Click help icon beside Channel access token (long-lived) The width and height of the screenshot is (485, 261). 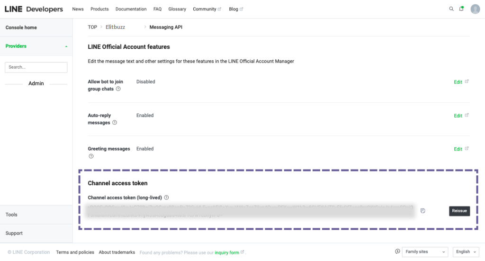pyautogui.click(x=166, y=198)
